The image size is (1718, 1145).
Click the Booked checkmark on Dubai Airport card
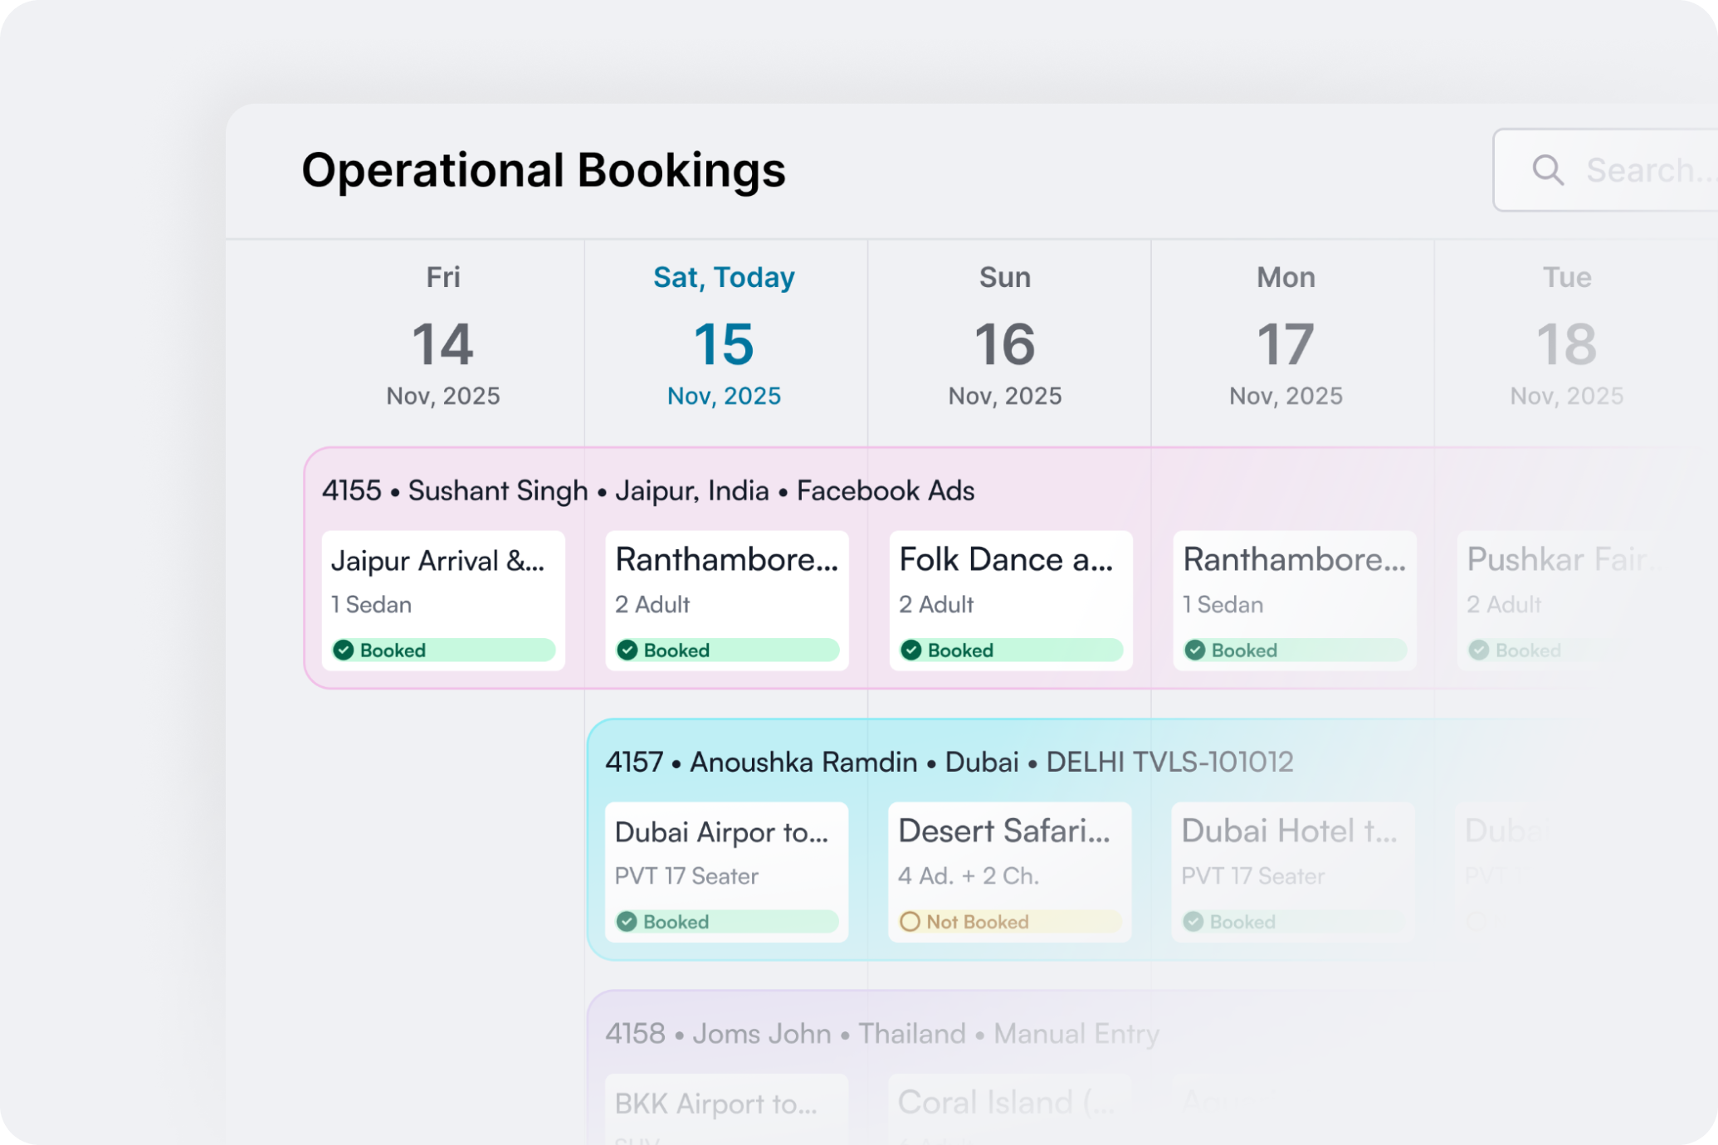pos(628,922)
